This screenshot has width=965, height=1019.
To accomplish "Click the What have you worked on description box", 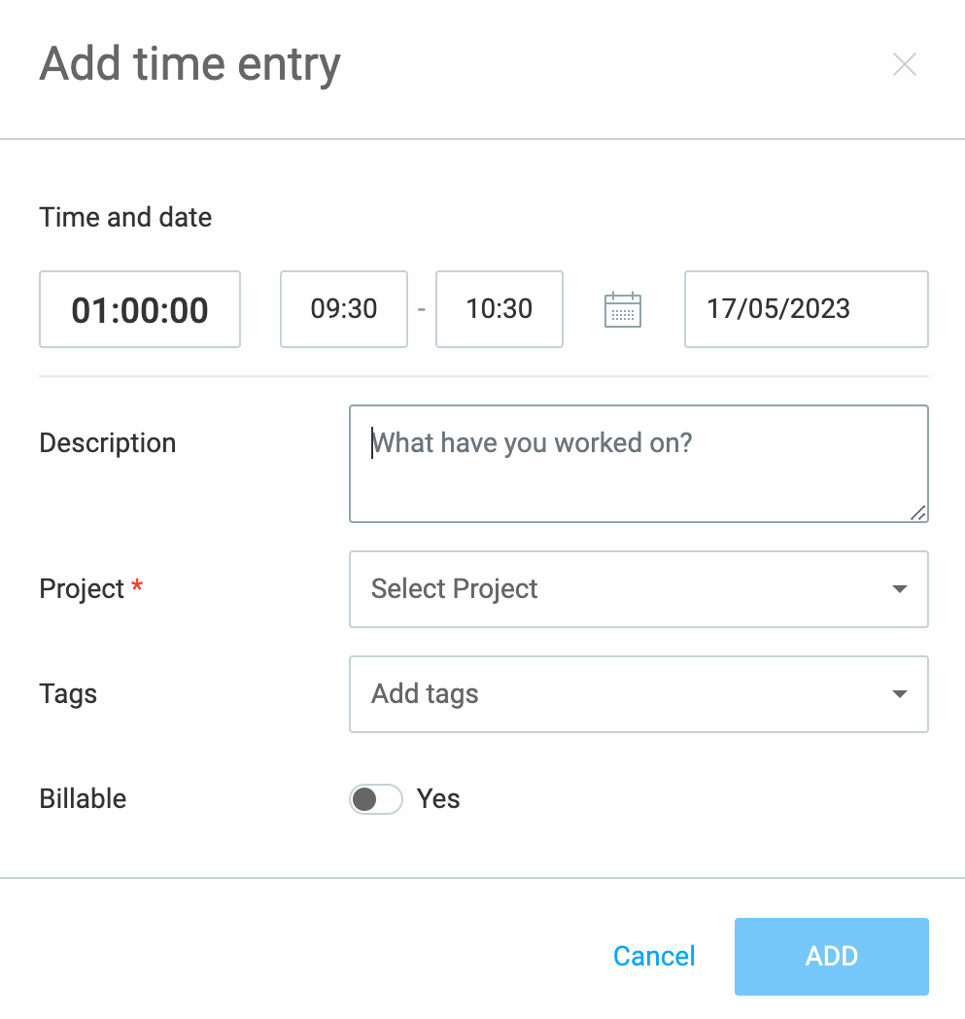I will point(638,464).
